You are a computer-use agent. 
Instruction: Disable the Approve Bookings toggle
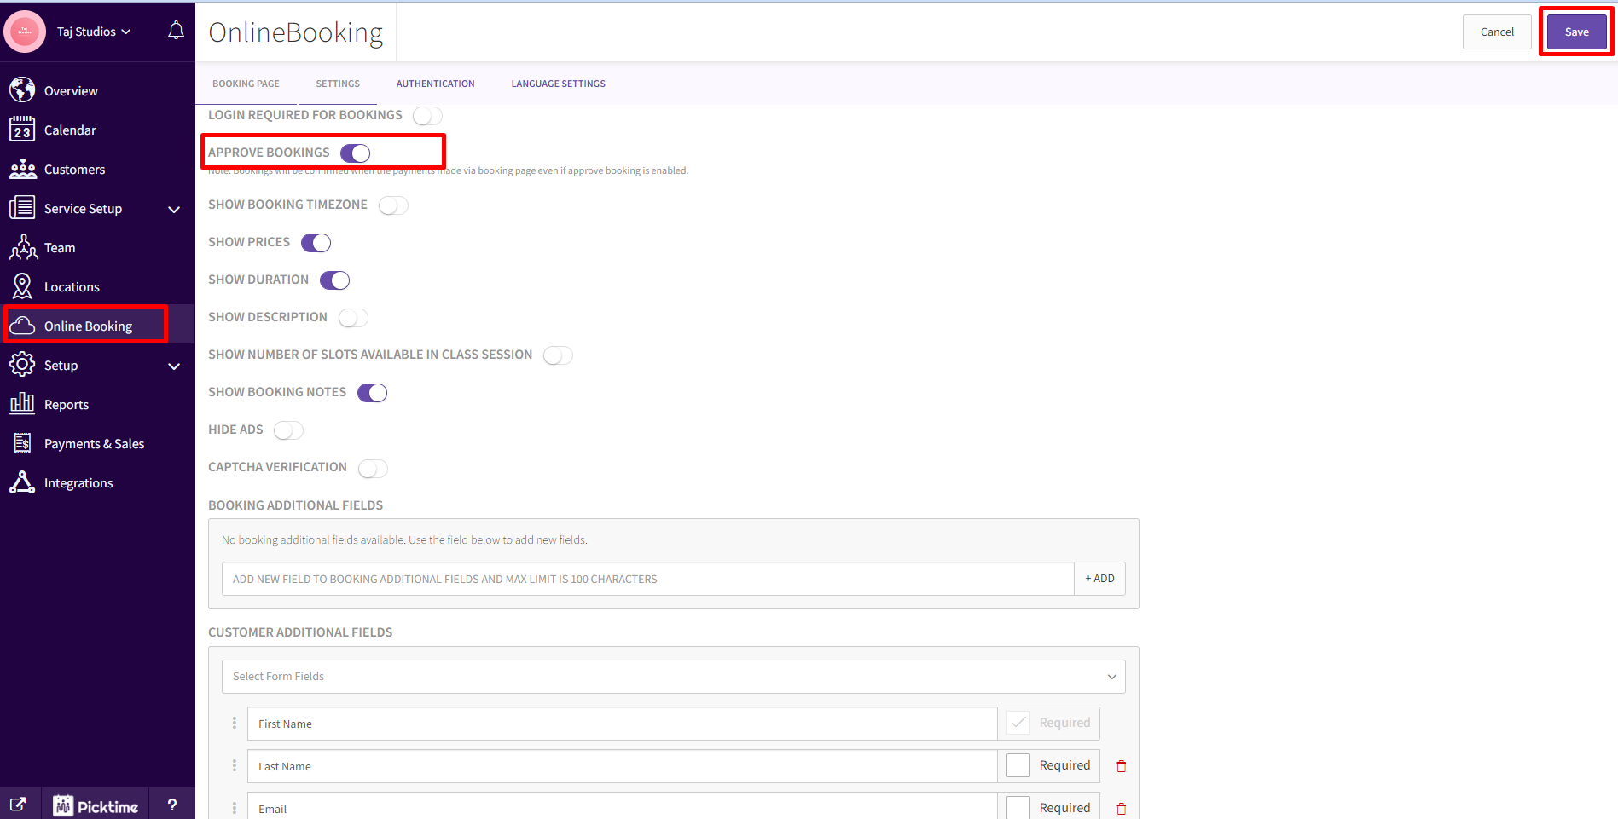coord(356,153)
